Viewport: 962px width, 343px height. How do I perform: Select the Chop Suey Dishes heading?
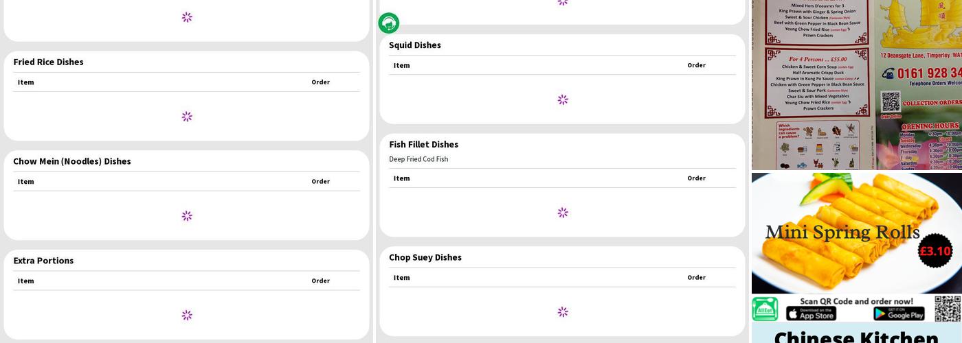pyautogui.click(x=425, y=257)
